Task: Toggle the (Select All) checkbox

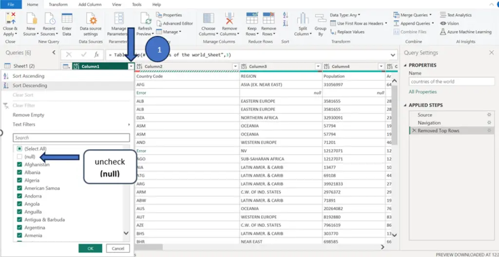Action: pos(19,148)
